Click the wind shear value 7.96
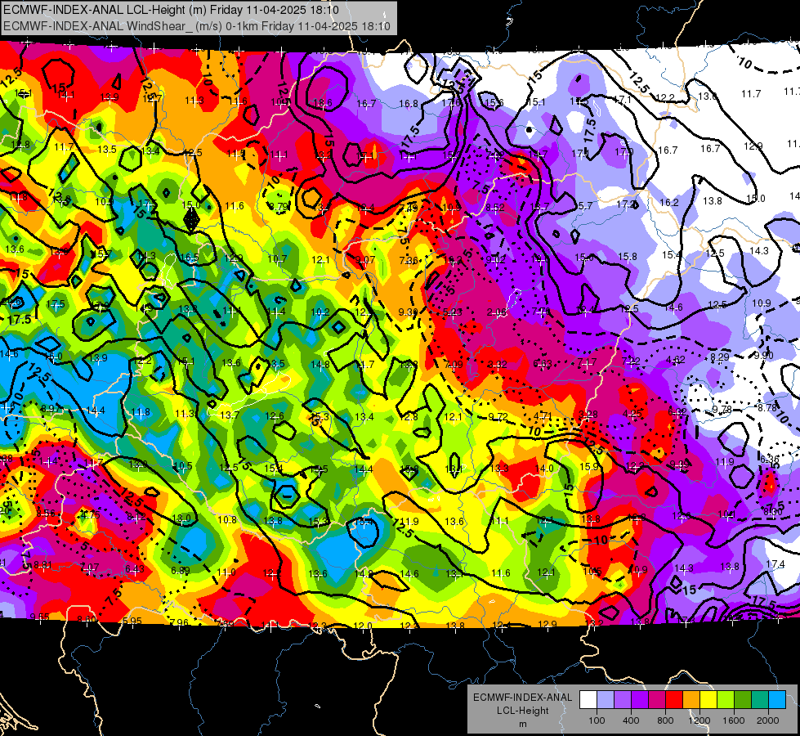Screen dimensions: 800x736 click(179, 622)
